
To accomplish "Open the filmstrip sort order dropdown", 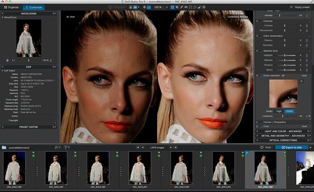I will pyautogui.click(x=57, y=147).
